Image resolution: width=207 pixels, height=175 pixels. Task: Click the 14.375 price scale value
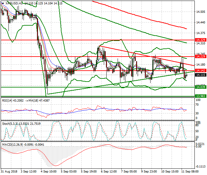(x=201, y=33)
